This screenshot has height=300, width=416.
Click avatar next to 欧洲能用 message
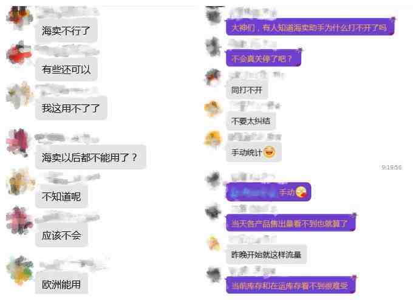[20, 270]
